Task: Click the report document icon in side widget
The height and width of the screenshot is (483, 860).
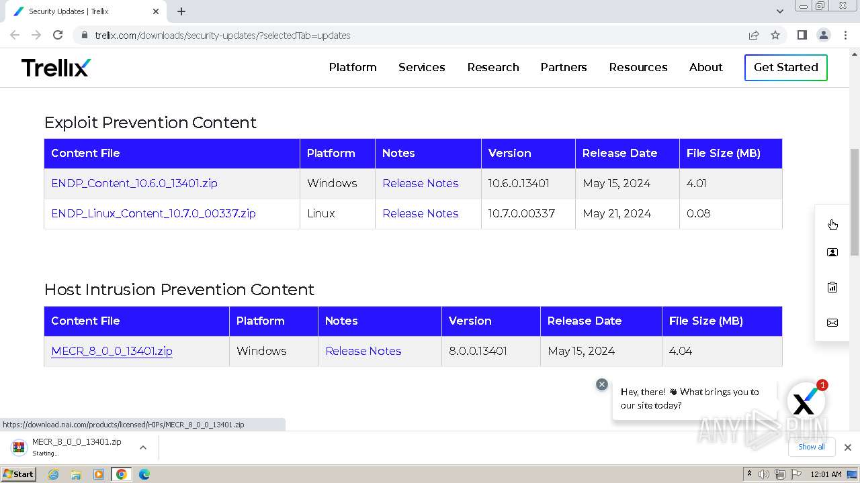Action: tap(832, 287)
